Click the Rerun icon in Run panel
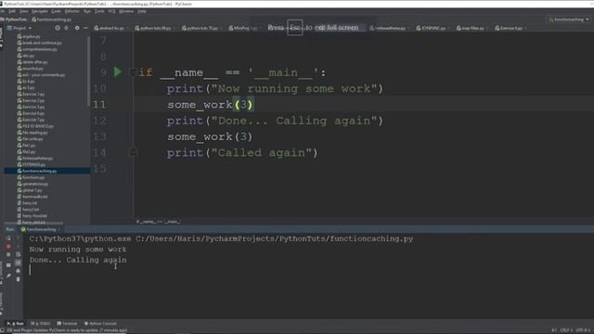This screenshot has height=334, width=594. click(x=8, y=238)
